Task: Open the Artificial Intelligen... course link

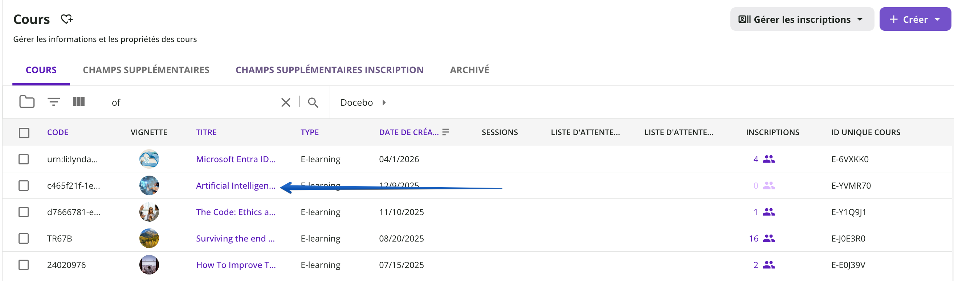Action: (236, 186)
